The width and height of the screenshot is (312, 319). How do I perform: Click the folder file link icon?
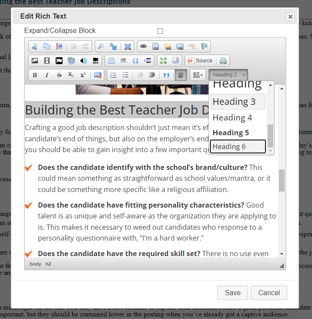tap(168, 46)
